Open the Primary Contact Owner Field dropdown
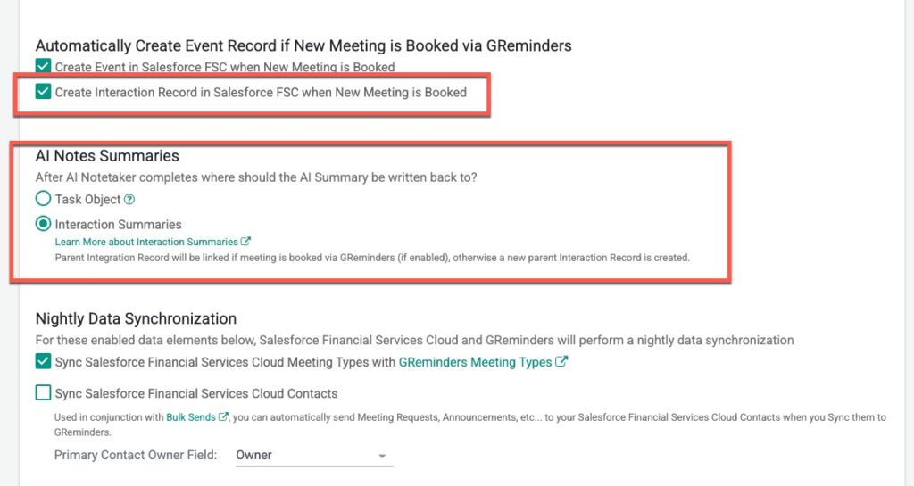 click(x=312, y=455)
